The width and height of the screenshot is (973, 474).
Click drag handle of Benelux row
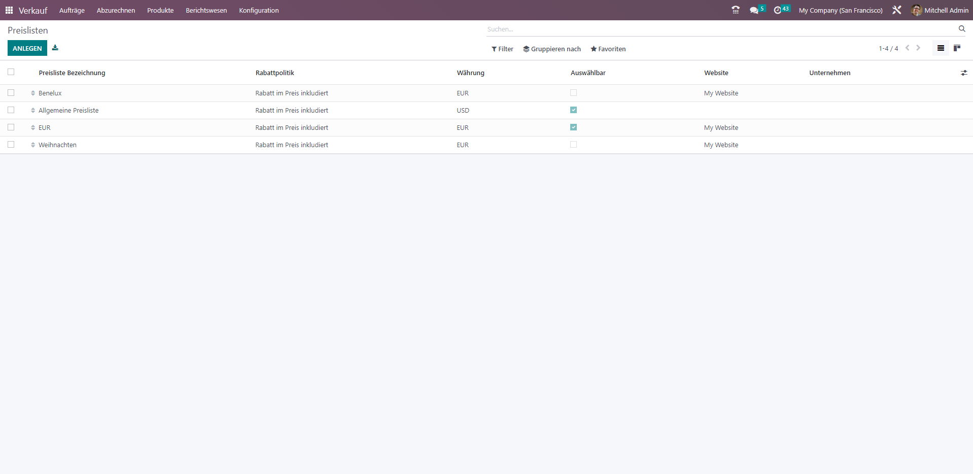tap(33, 93)
